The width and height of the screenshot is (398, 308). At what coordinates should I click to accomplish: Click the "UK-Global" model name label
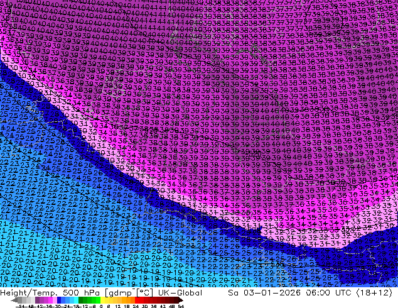click(x=180, y=293)
